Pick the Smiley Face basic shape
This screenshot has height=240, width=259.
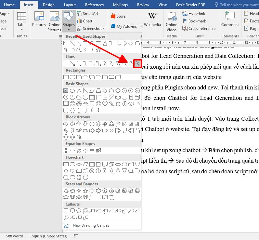[x=98, y=104]
